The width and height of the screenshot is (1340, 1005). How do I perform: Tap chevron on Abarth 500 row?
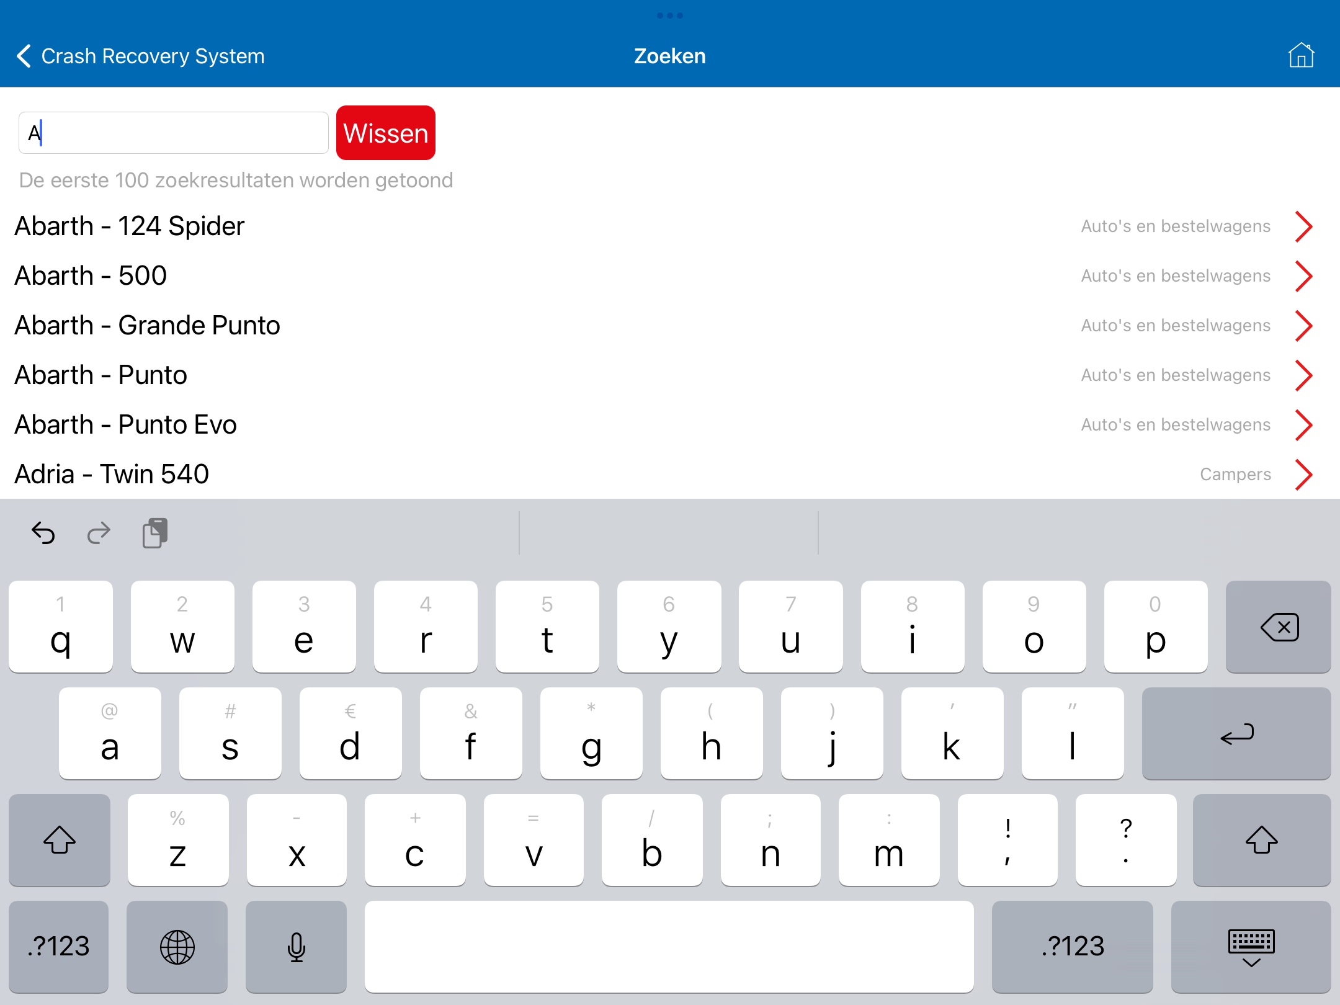point(1303,276)
